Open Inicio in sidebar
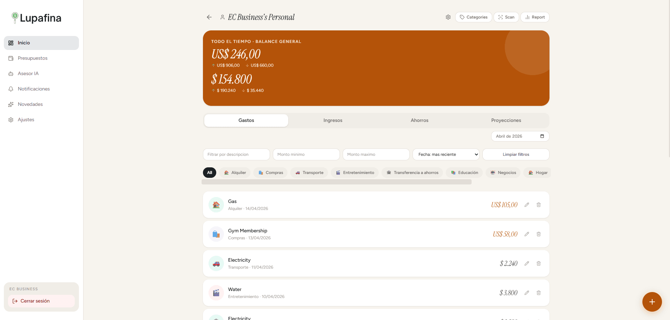This screenshot has width=670, height=320. [x=41, y=43]
